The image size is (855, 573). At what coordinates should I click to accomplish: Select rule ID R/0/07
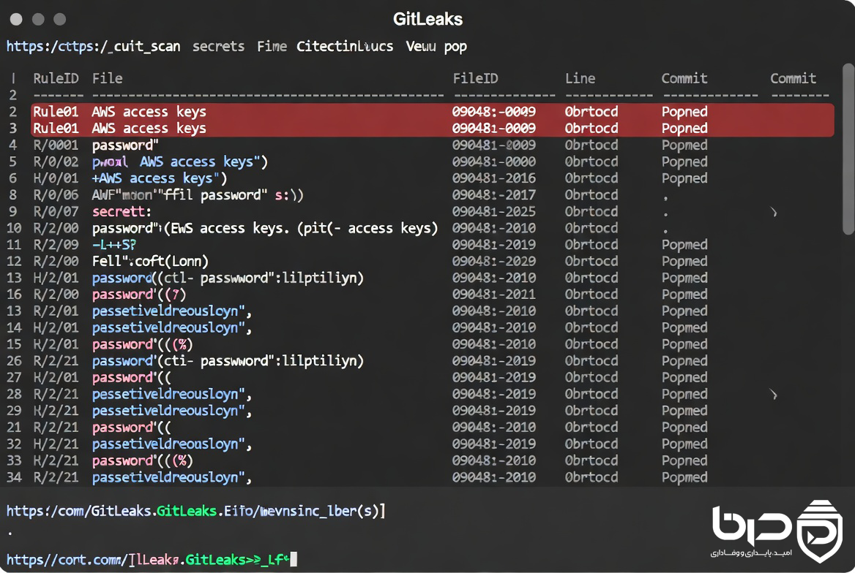(x=56, y=212)
